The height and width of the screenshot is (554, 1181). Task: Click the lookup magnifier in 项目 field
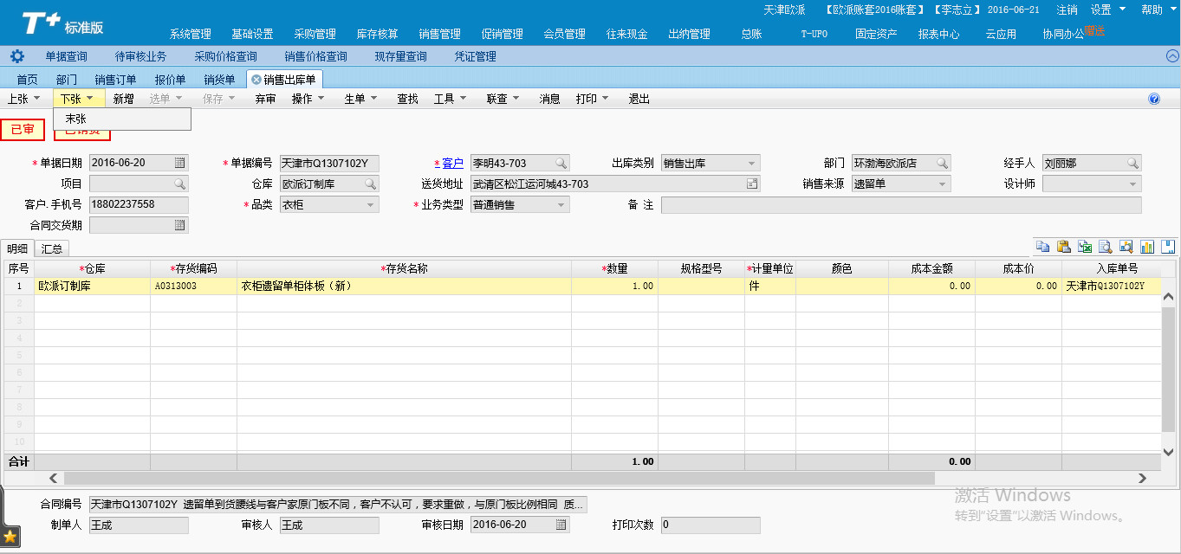pyautogui.click(x=179, y=184)
